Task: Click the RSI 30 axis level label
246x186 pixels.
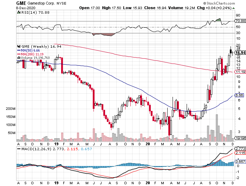Action: coord(238,33)
